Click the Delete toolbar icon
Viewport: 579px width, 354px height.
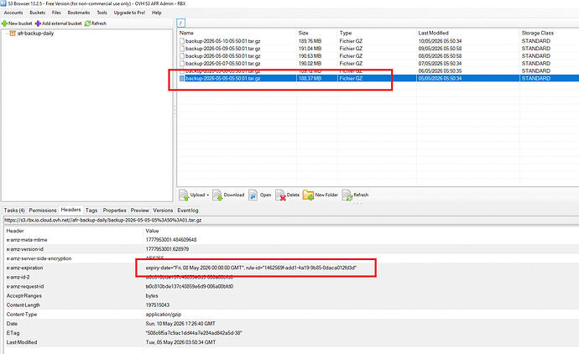(280, 195)
